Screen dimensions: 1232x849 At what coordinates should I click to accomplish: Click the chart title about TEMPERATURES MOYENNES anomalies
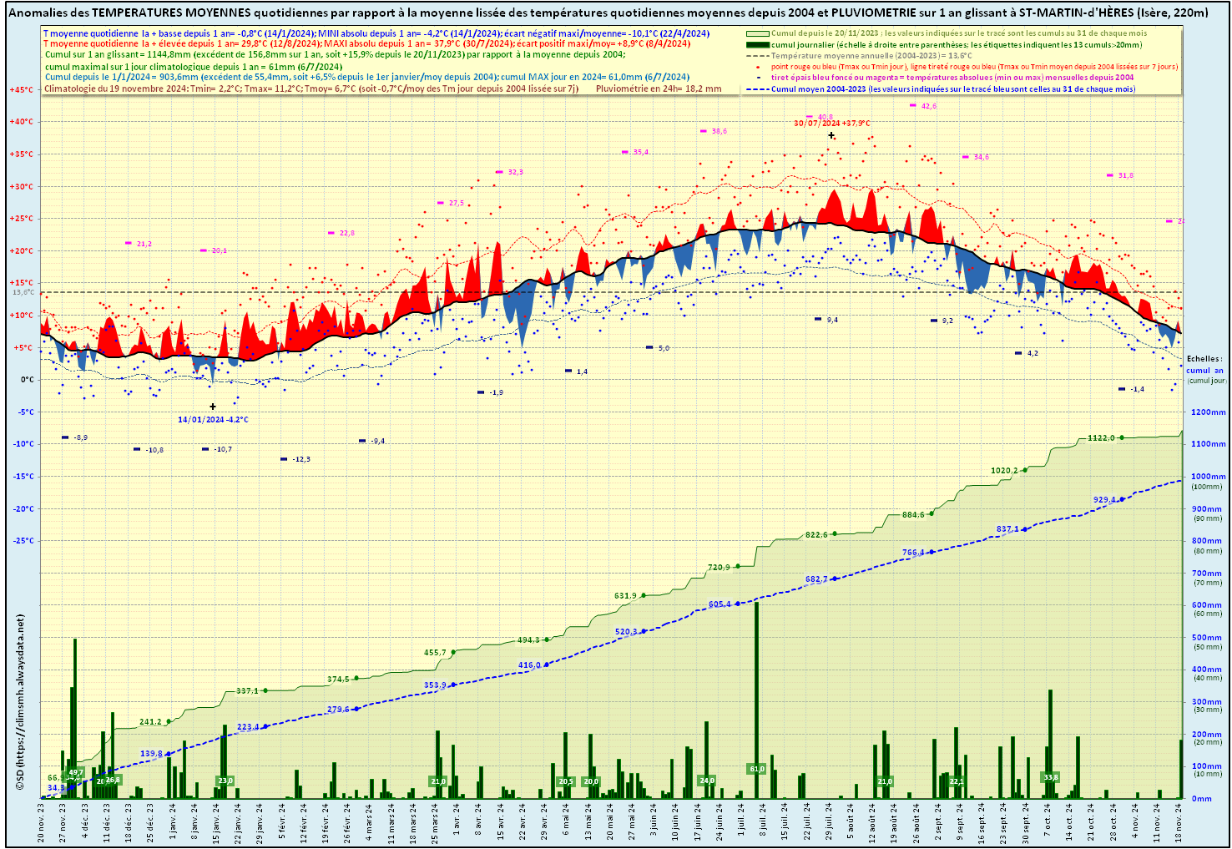607,13
